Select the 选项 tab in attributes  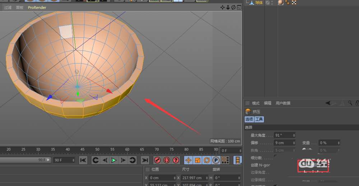click(249, 119)
